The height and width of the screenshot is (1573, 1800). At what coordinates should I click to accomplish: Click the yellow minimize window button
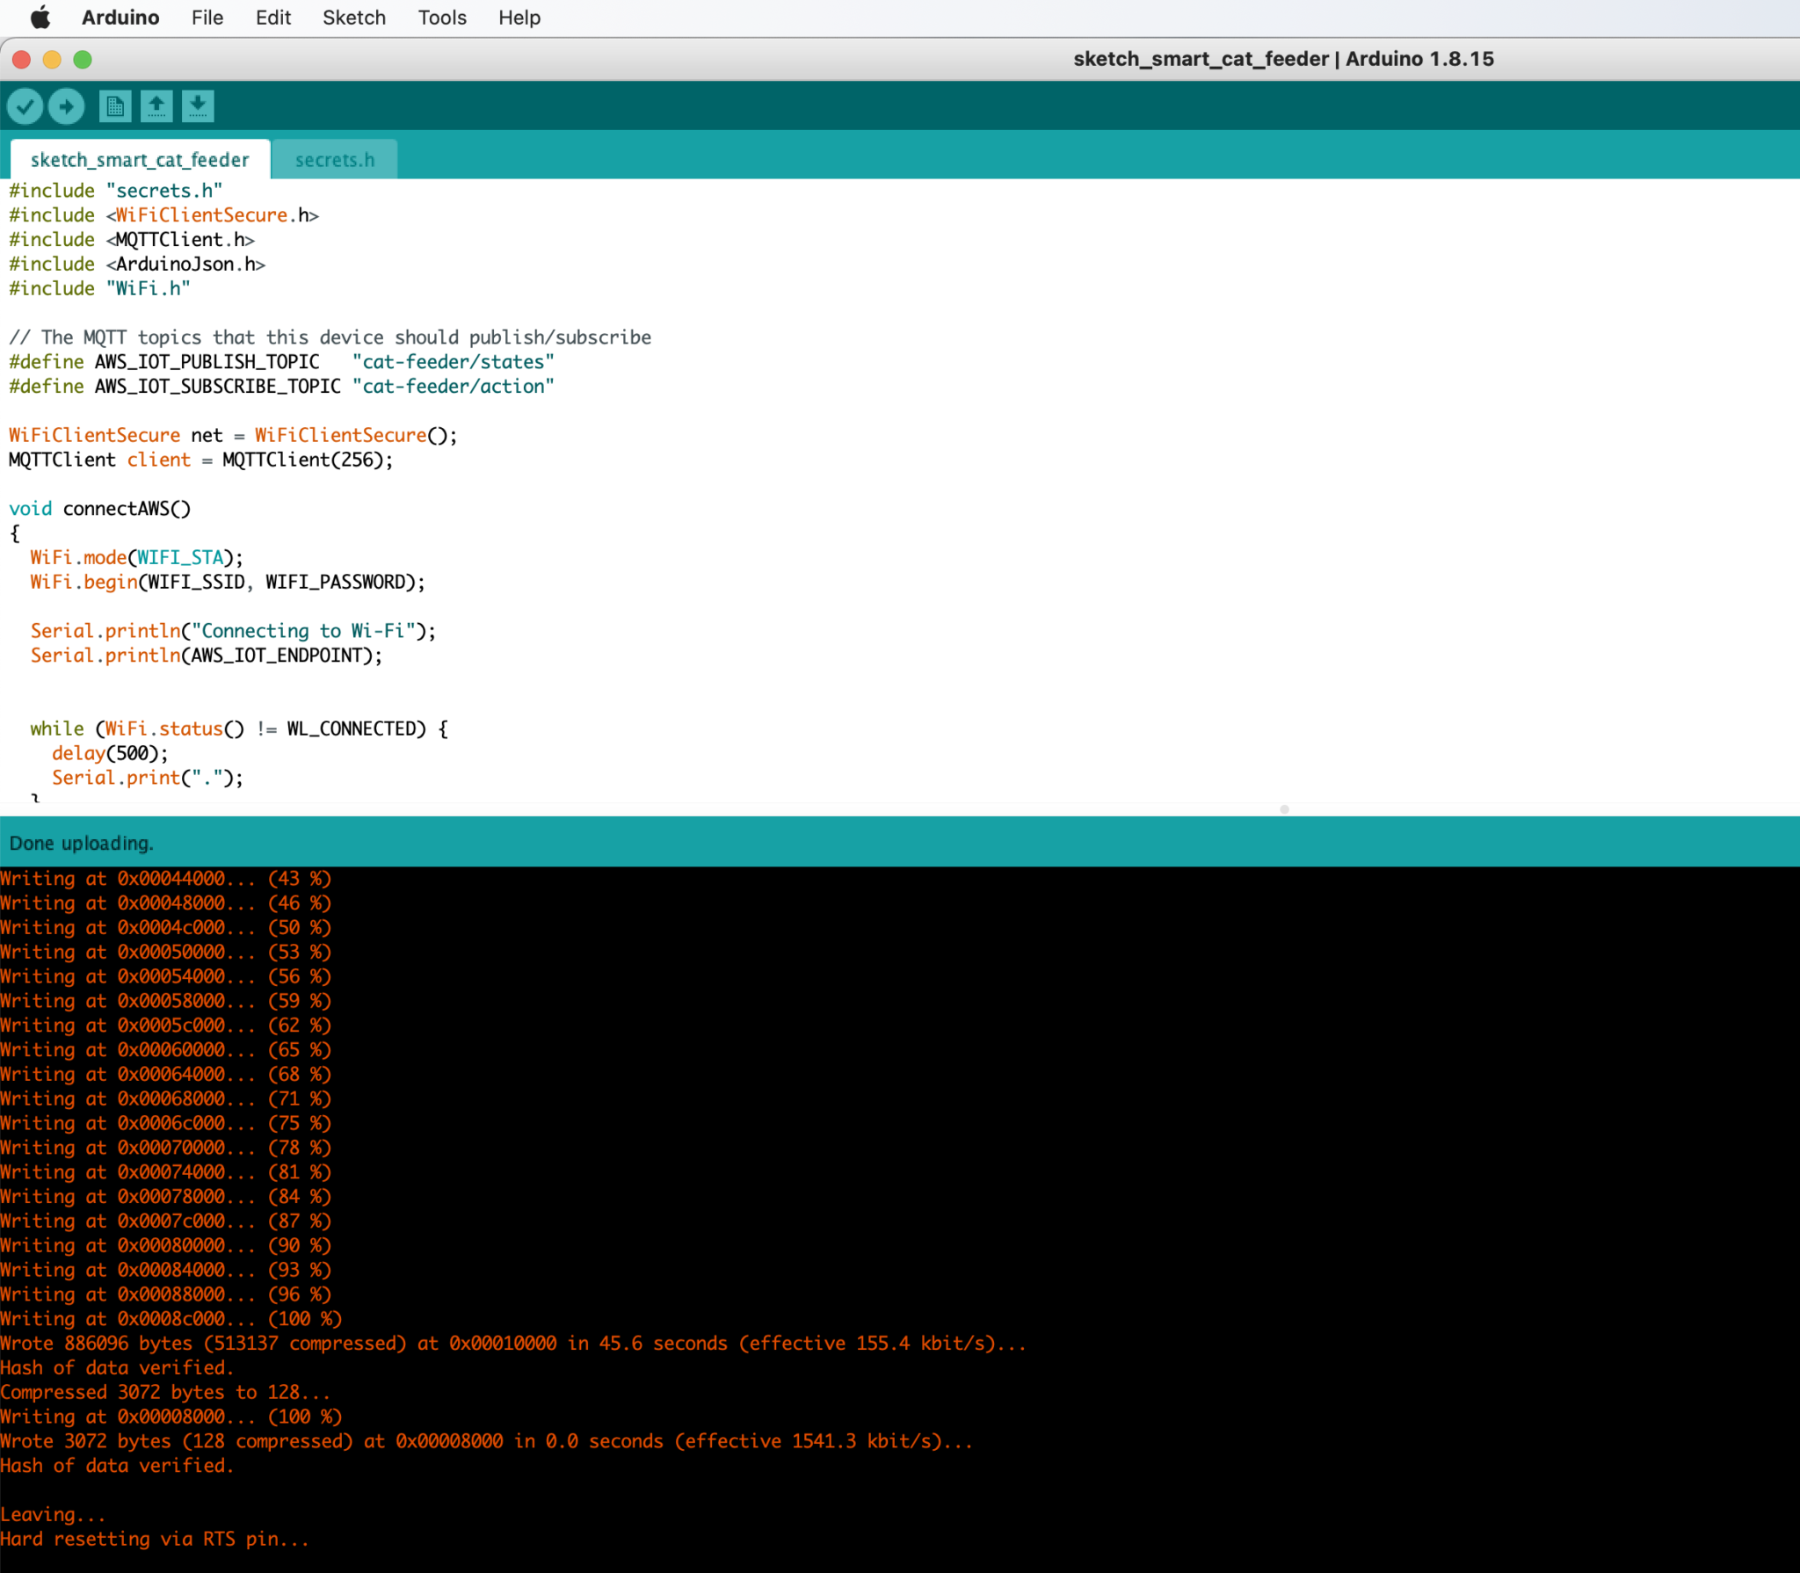coord(52,60)
